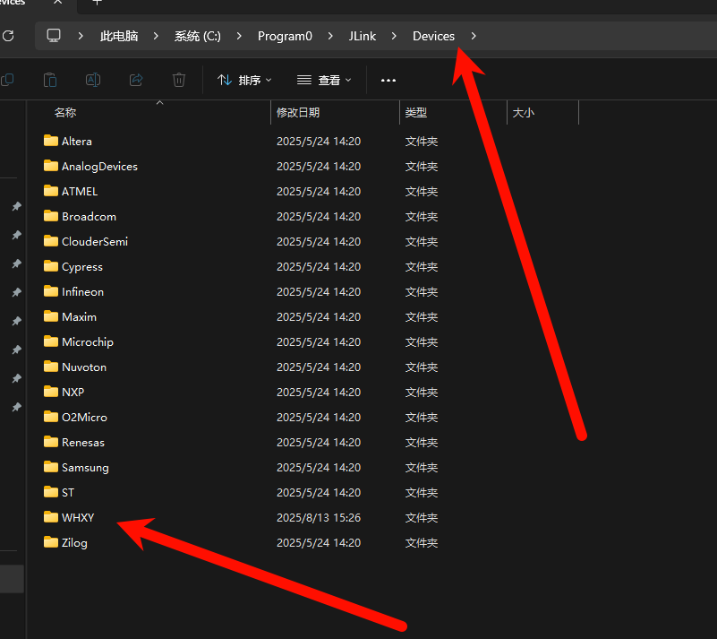Click the Paste clipboard icon in the toolbar

point(50,80)
